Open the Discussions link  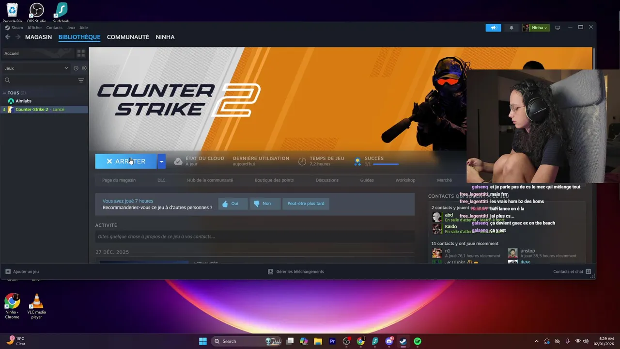click(327, 180)
